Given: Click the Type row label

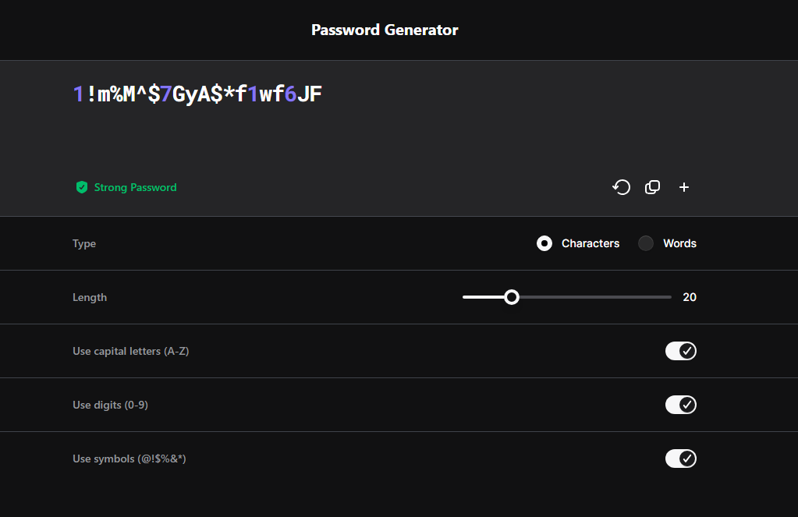Looking at the screenshot, I should (84, 243).
